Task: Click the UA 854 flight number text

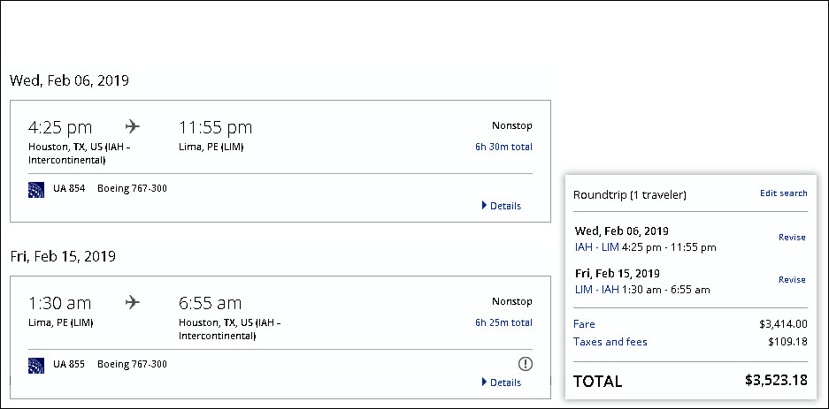Action: (x=69, y=188)
